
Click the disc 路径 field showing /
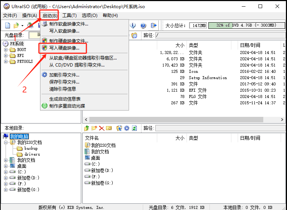(x=221, y=35)
